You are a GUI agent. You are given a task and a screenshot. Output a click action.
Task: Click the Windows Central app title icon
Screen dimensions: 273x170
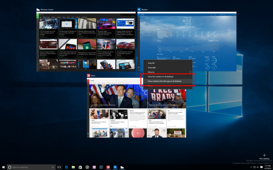point(38,10)
